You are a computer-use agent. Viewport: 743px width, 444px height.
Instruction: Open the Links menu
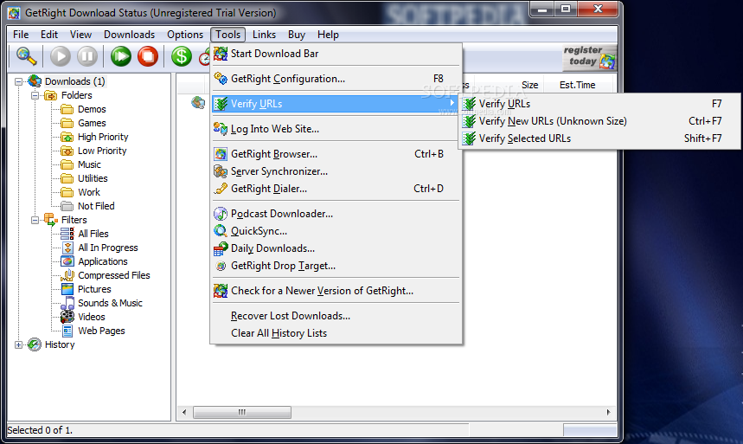264,35
